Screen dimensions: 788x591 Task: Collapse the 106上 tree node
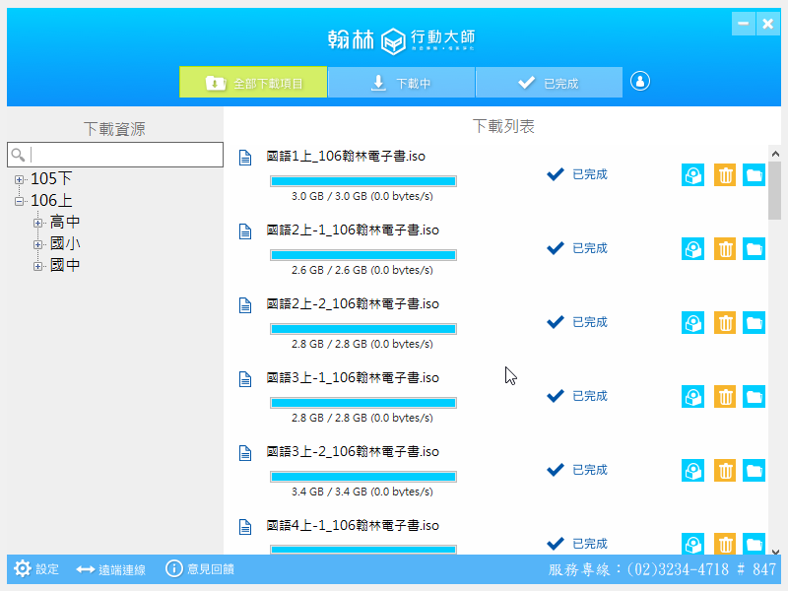pyautogui.click(x=19, y=201)
